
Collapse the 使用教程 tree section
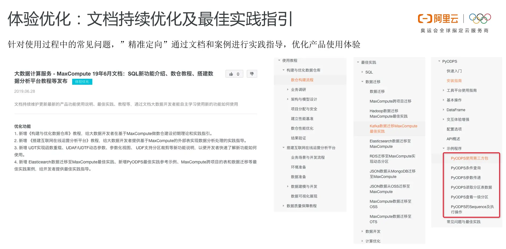[x=279, y=60]
